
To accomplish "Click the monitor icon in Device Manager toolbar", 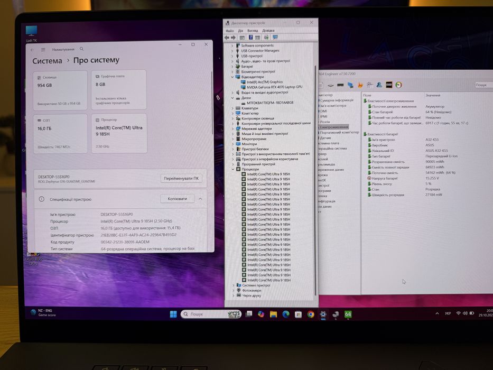I will pyautogui.click(x=275, y=38).
